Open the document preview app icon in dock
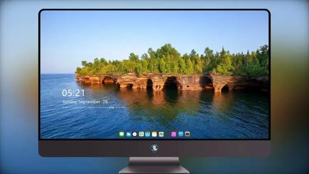 [x=141, y=134]
